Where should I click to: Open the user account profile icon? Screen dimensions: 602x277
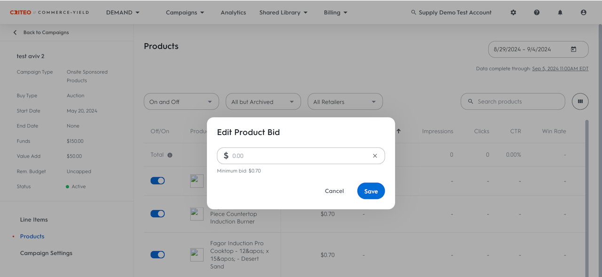(x=583, y=13)
